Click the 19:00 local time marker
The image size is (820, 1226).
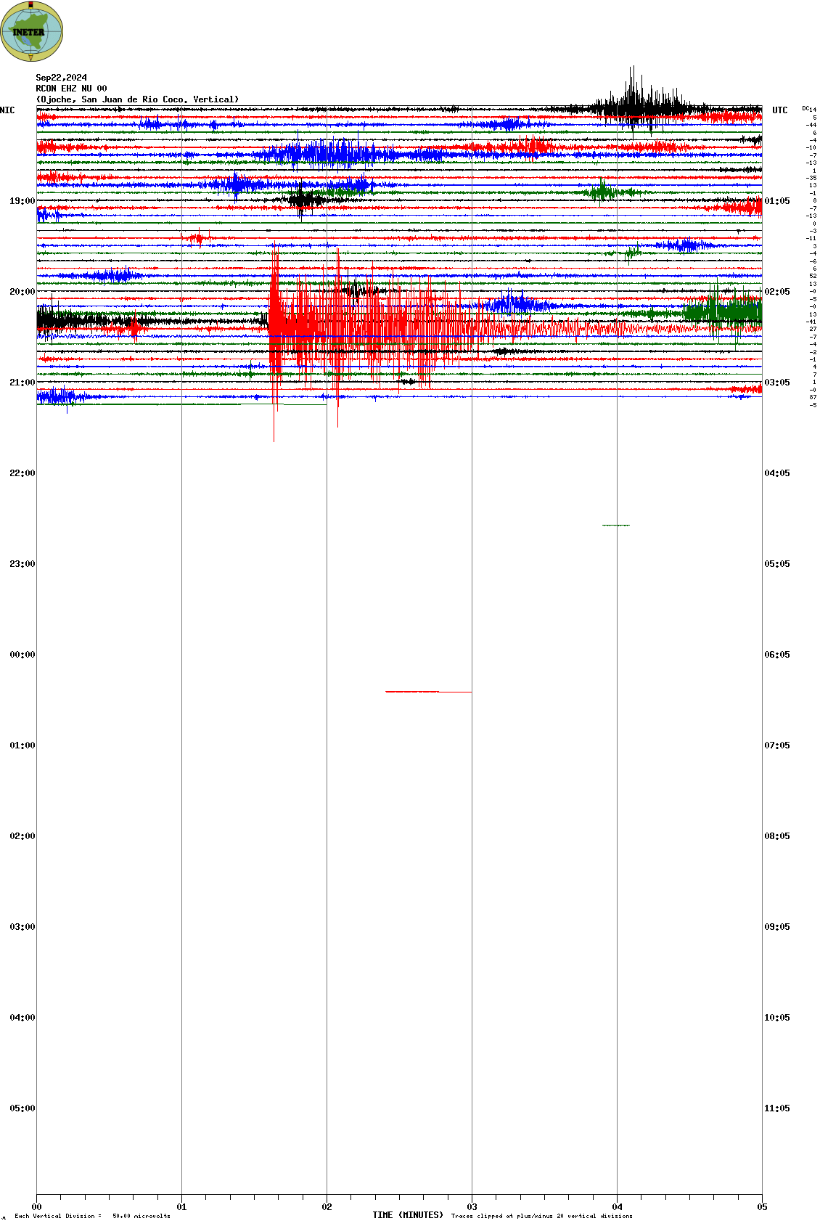click(x=22, y=201)
